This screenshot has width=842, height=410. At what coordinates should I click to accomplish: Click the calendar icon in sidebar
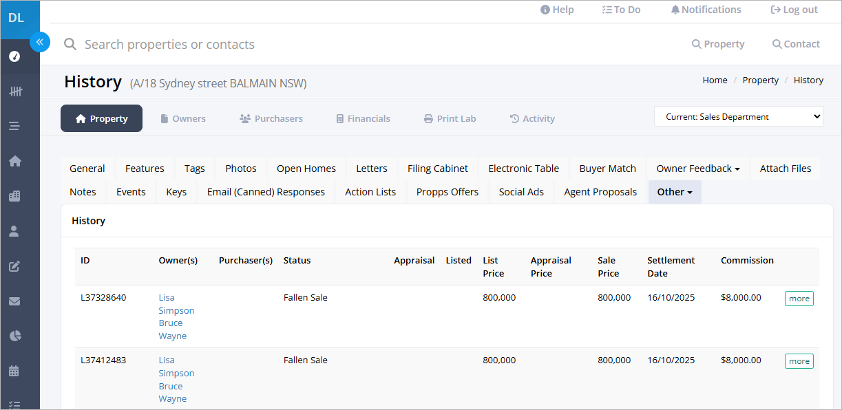pyautogui.click(x=14, y=371)
